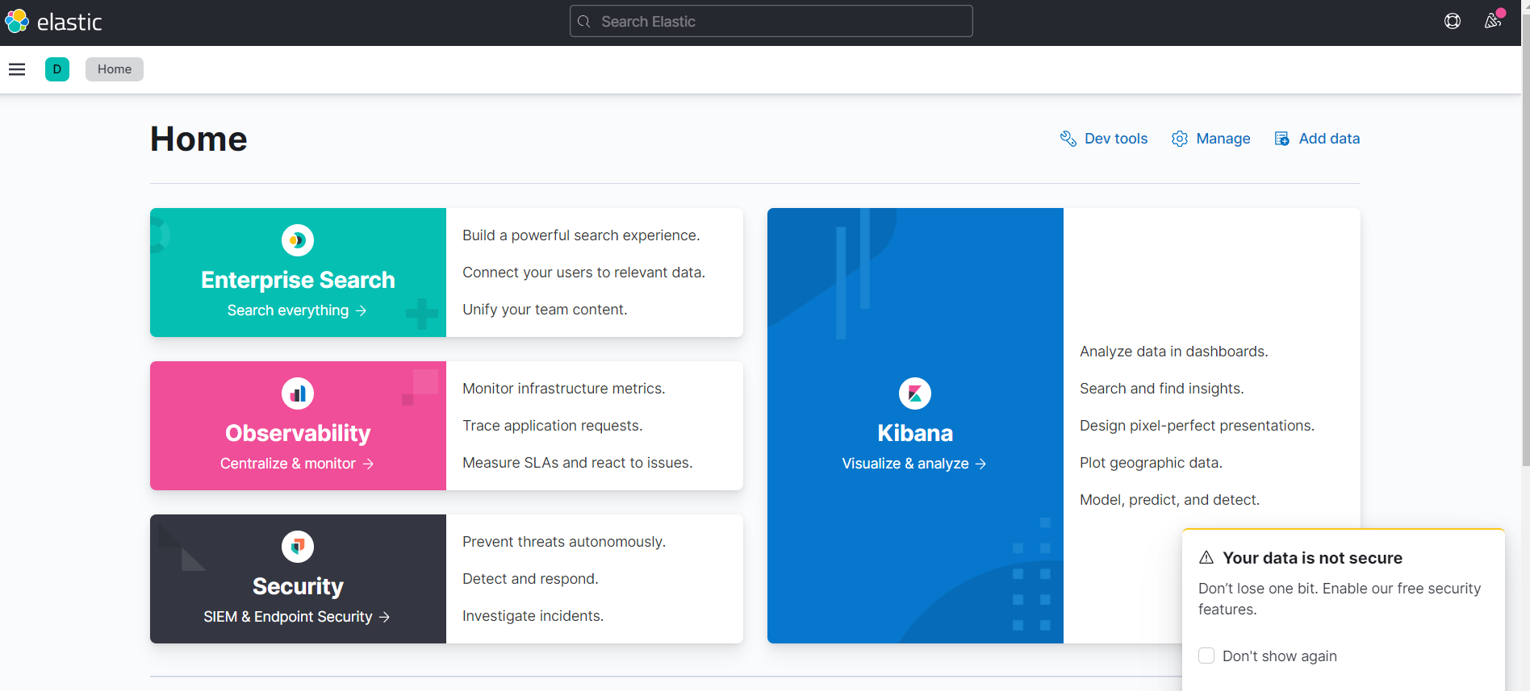The width and height of the screenshot is (1530, 691).
Task: Click arrow next to SIEM & Endpoint Security
Action: [385, 617]
